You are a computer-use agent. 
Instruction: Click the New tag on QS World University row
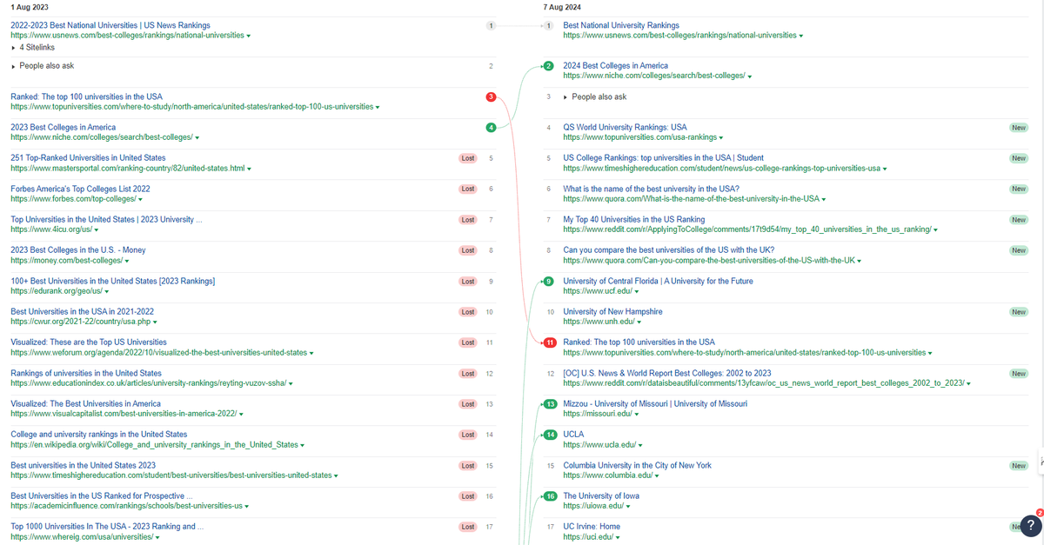click(1019, 128)
